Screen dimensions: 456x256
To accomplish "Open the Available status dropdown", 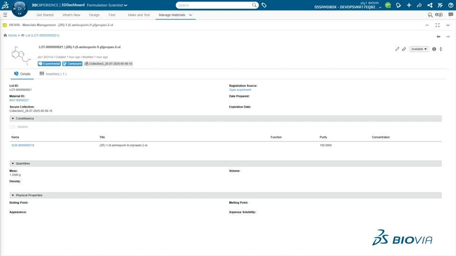I will point(419,49).
